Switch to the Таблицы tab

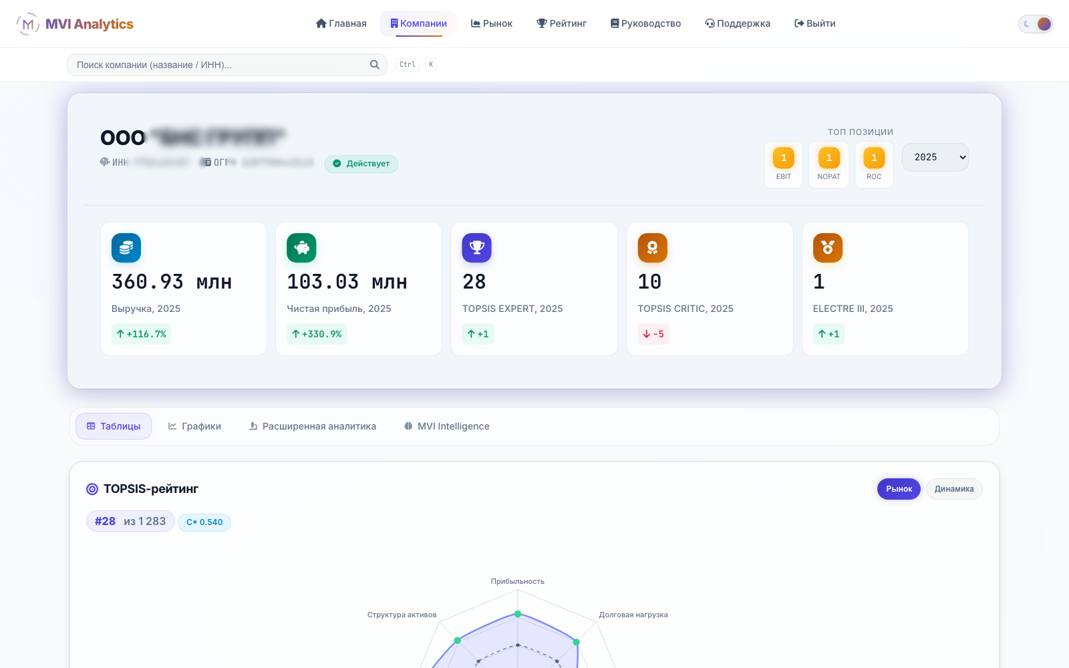pos(114,426)
